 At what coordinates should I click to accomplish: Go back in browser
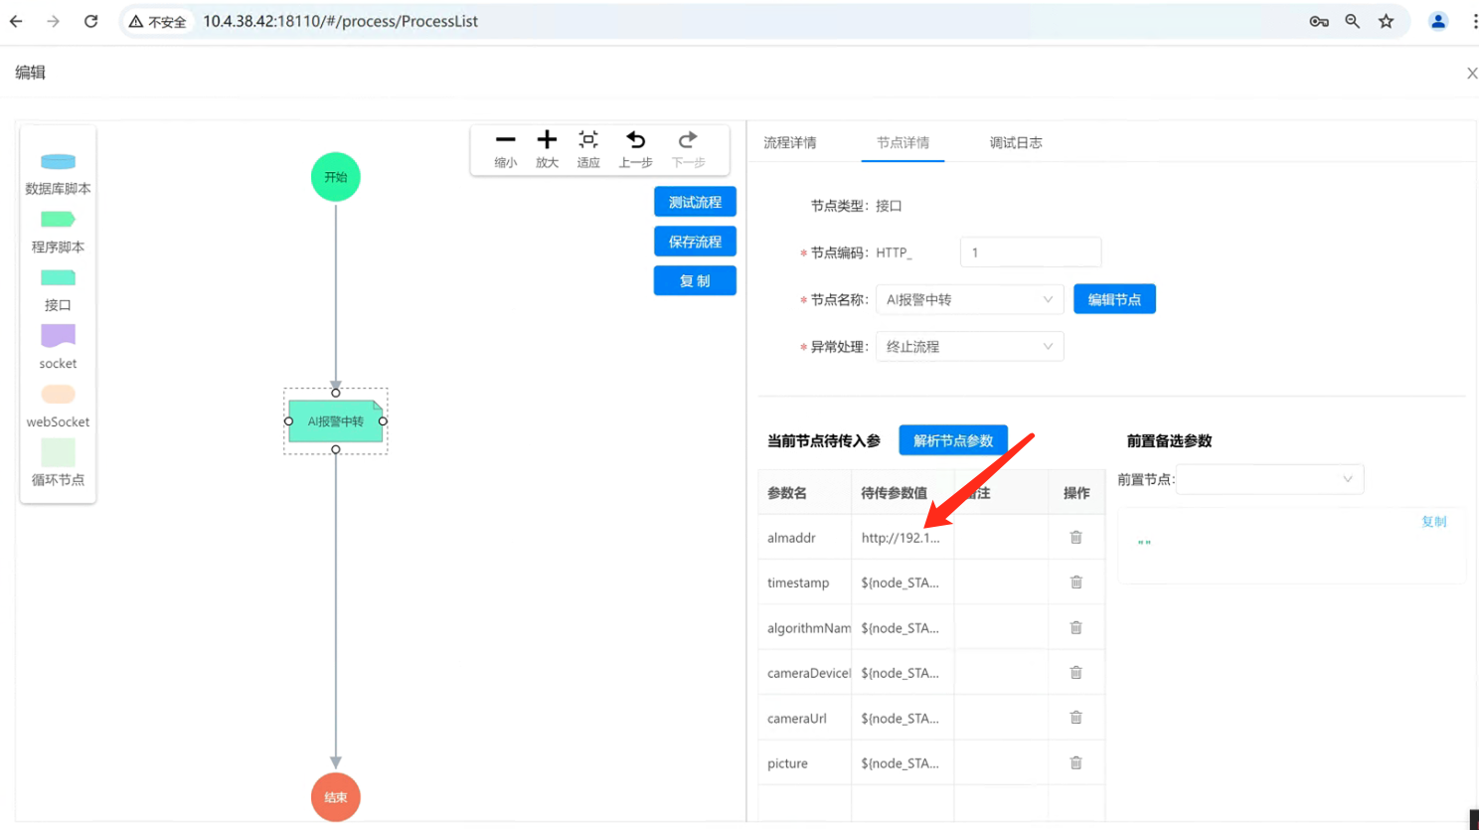click(x=16, y=21)
